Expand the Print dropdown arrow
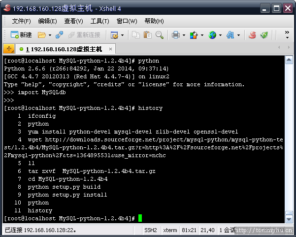This screenshot has height=237, width=296. (x=184, y=35)
